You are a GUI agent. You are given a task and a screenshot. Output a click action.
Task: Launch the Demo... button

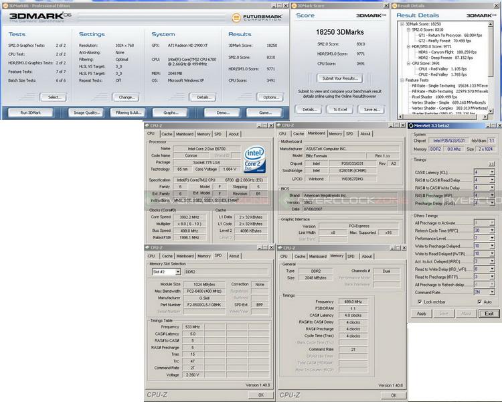[222, 113]
